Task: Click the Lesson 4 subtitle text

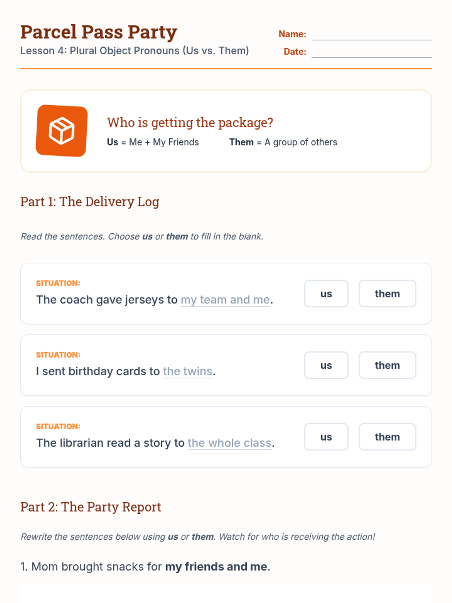Action: click(134, 51)
